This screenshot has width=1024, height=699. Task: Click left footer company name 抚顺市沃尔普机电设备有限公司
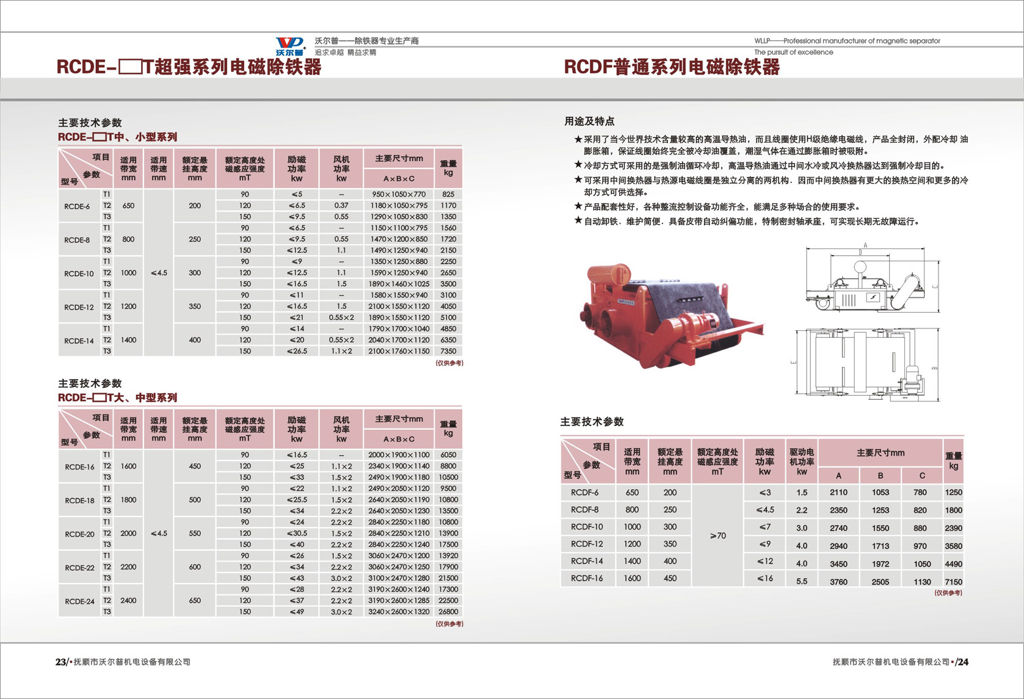[132, 662]
